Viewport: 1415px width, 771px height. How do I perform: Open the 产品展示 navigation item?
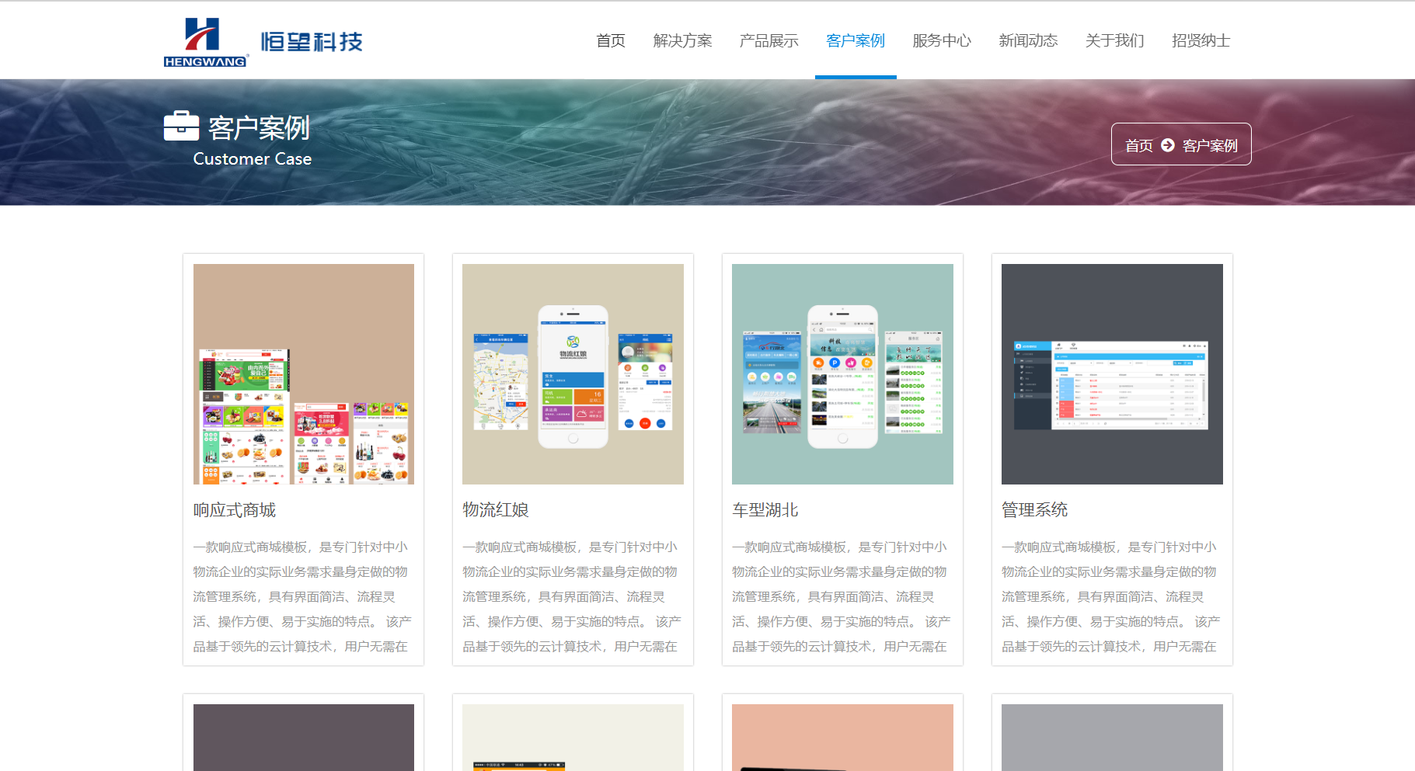click(768, 40)
